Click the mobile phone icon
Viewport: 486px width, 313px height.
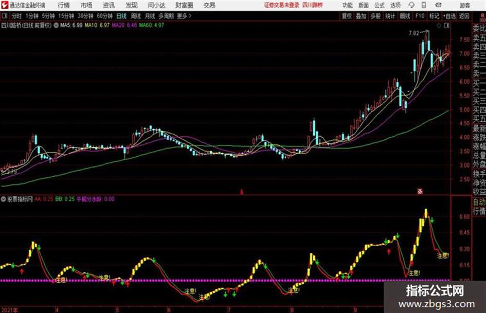(x=424, y=5)
